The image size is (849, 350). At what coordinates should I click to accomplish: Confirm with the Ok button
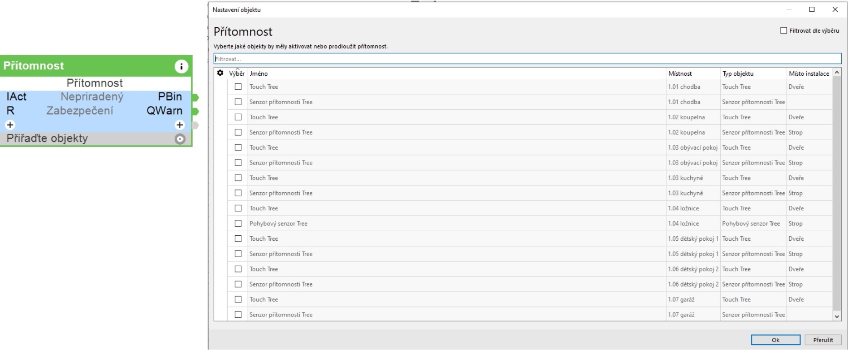[x=775, y=340]
